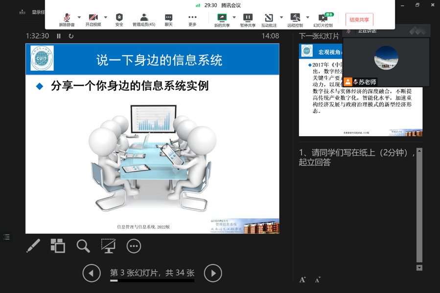Screen dimensions: 440x293
Task: Open the 互动批注 annotation menu item
Action: click(269, 20)
